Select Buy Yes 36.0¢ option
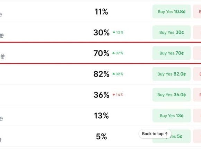This screenshot has height=149, width=201. pyautogui.click(x=172, y=95)
